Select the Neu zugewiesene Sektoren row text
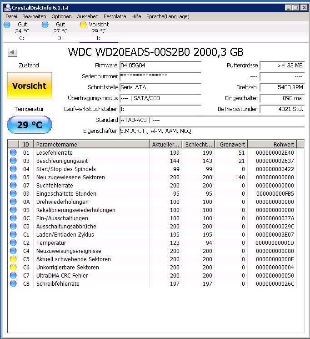 pyautogui.click(x=70, y=177)
